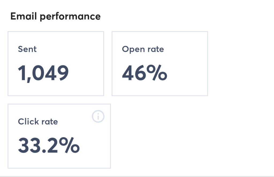Select the 1,049 sent count value
The image size is (274, 177).
43,71
